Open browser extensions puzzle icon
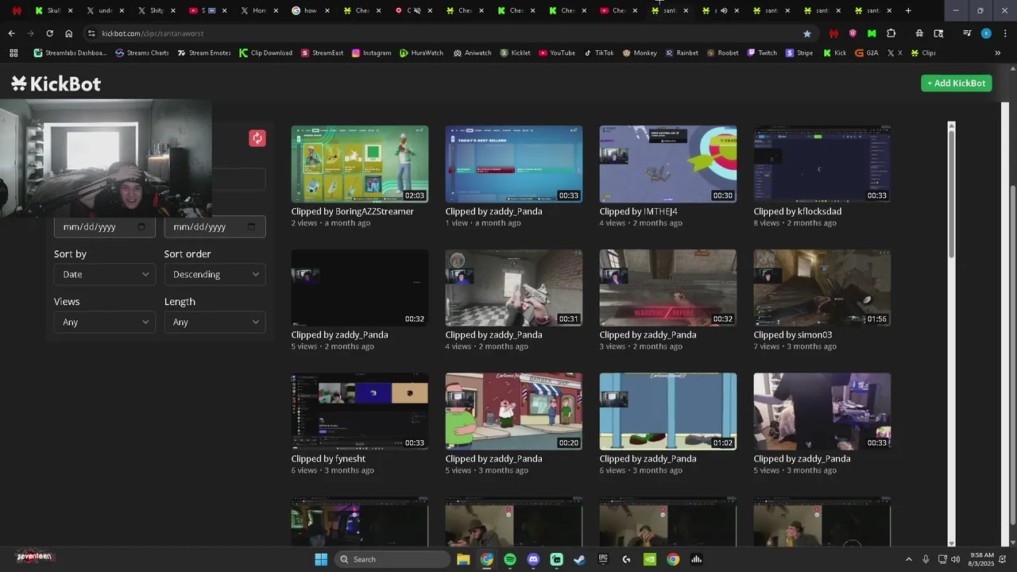 pos(891,33)
